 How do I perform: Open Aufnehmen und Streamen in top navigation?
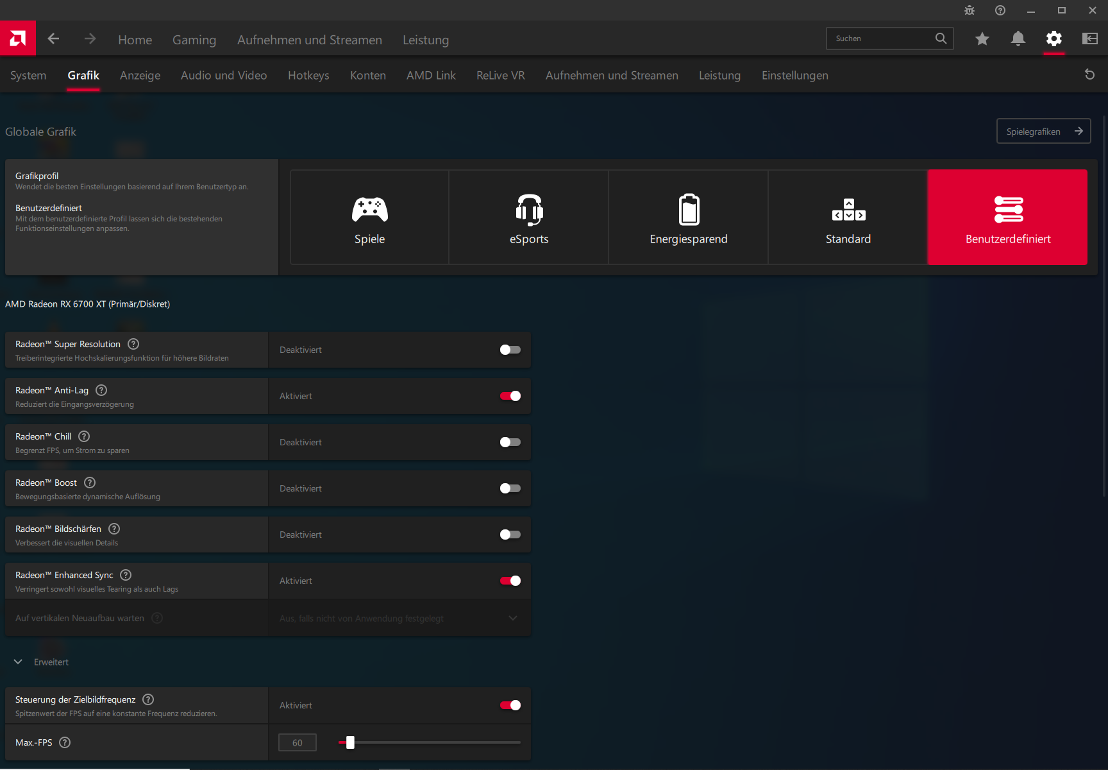coord(310,40)
